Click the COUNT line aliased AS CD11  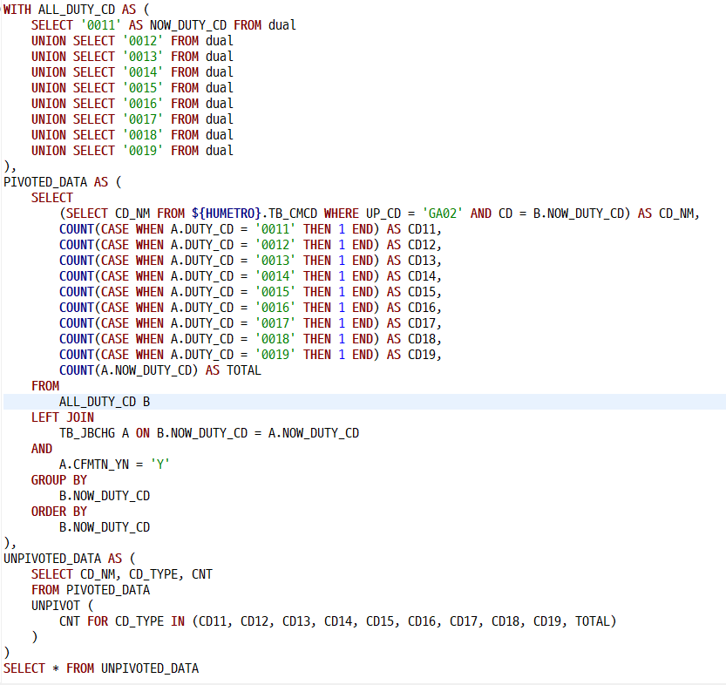point(250,229)
